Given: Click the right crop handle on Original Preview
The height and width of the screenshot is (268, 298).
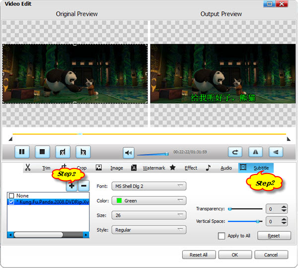Looking at the screenshot, I should pyautogui.click(x=147, y=74).
